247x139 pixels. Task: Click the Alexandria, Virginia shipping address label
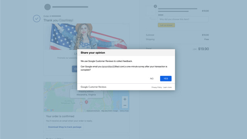pyautogui.click(x=86, y=95)
